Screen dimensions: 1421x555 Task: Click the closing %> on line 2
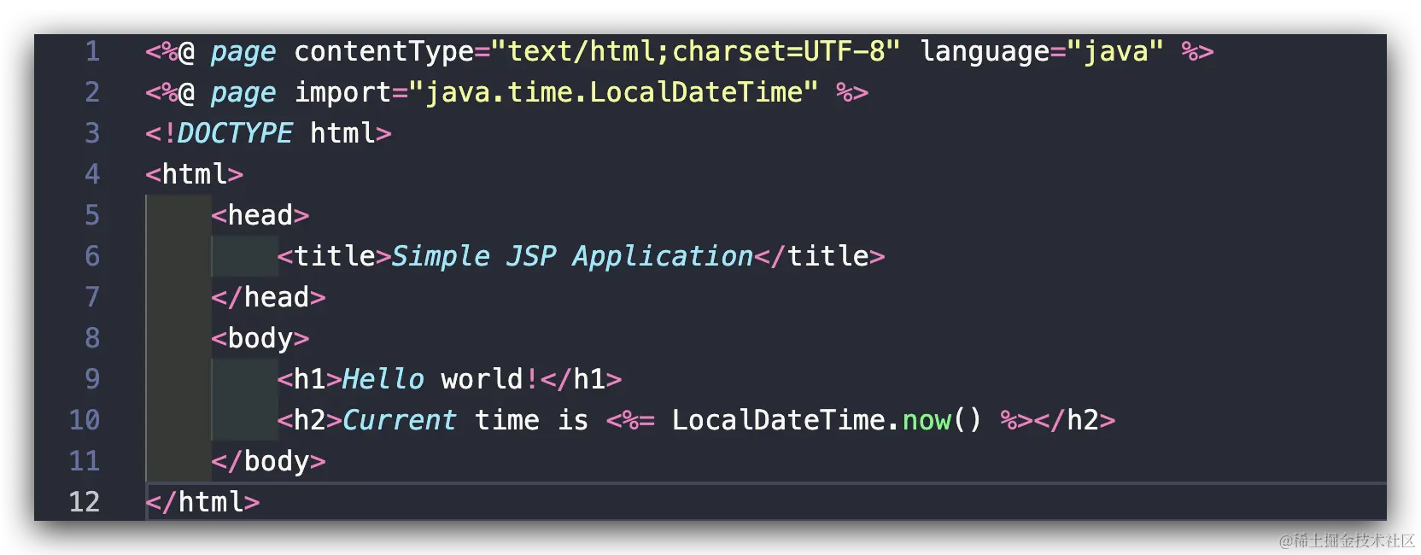pos(852,92)
